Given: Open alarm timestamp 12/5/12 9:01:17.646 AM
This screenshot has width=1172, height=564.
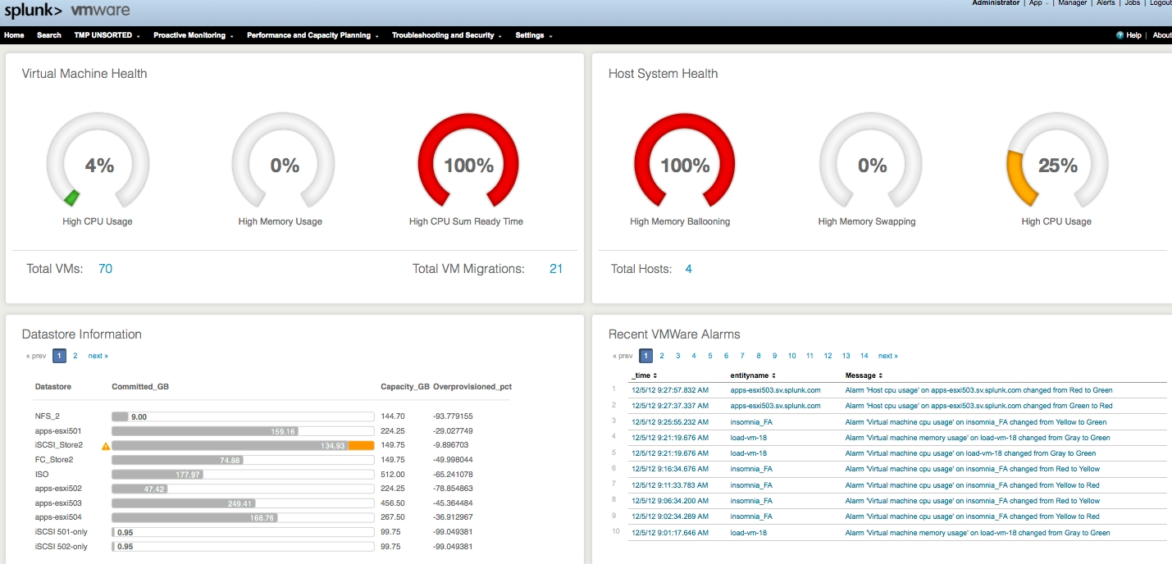Looking at the screenshot, I should click(x=670, y=533).
